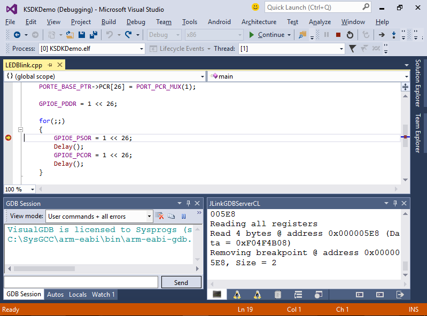Screen dimensions: 427x316
Task: Open the Analyze menu
Action: tap(320, 22)
